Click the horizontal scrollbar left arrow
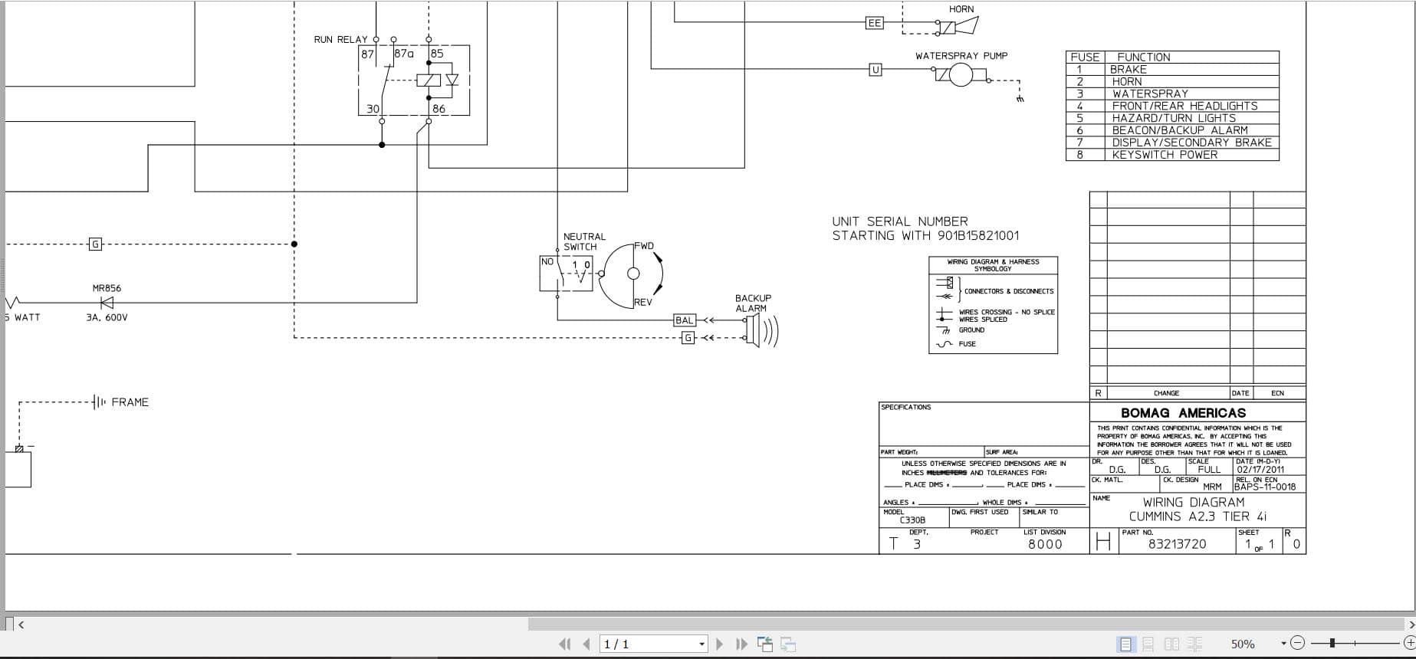Image resolution: width=1416 pixels, height=659 pixels. 21,625
